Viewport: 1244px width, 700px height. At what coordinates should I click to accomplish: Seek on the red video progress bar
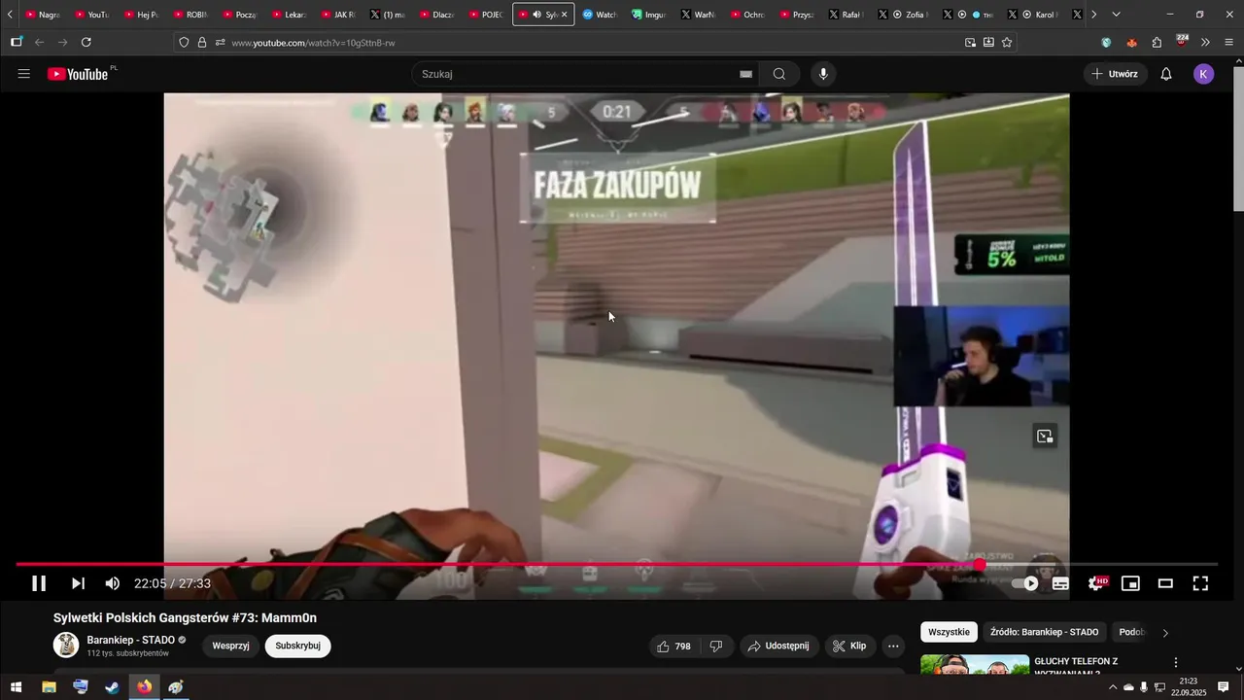616,564
